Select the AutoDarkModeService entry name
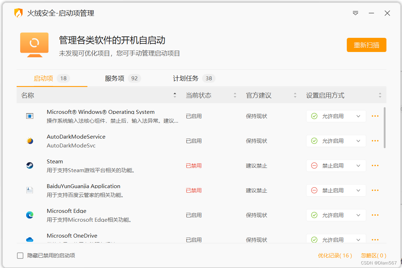 point(76,136)
